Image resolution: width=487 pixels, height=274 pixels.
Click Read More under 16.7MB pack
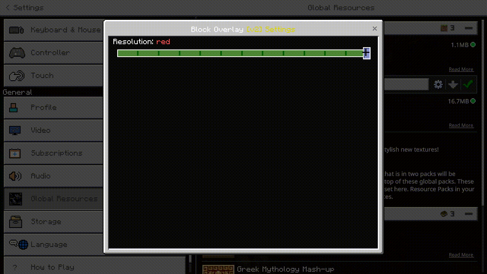pos(461,125)
